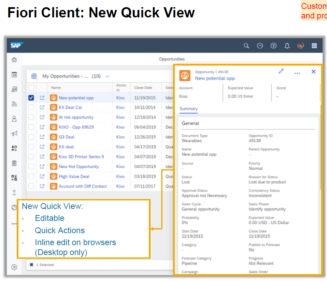Click the quick view vertical scrollbar

[x=321, y=147]
